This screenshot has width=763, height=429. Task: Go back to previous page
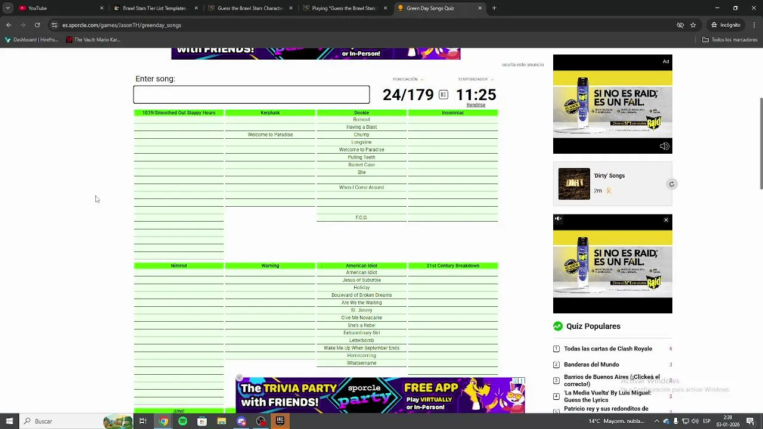[9, 25]
